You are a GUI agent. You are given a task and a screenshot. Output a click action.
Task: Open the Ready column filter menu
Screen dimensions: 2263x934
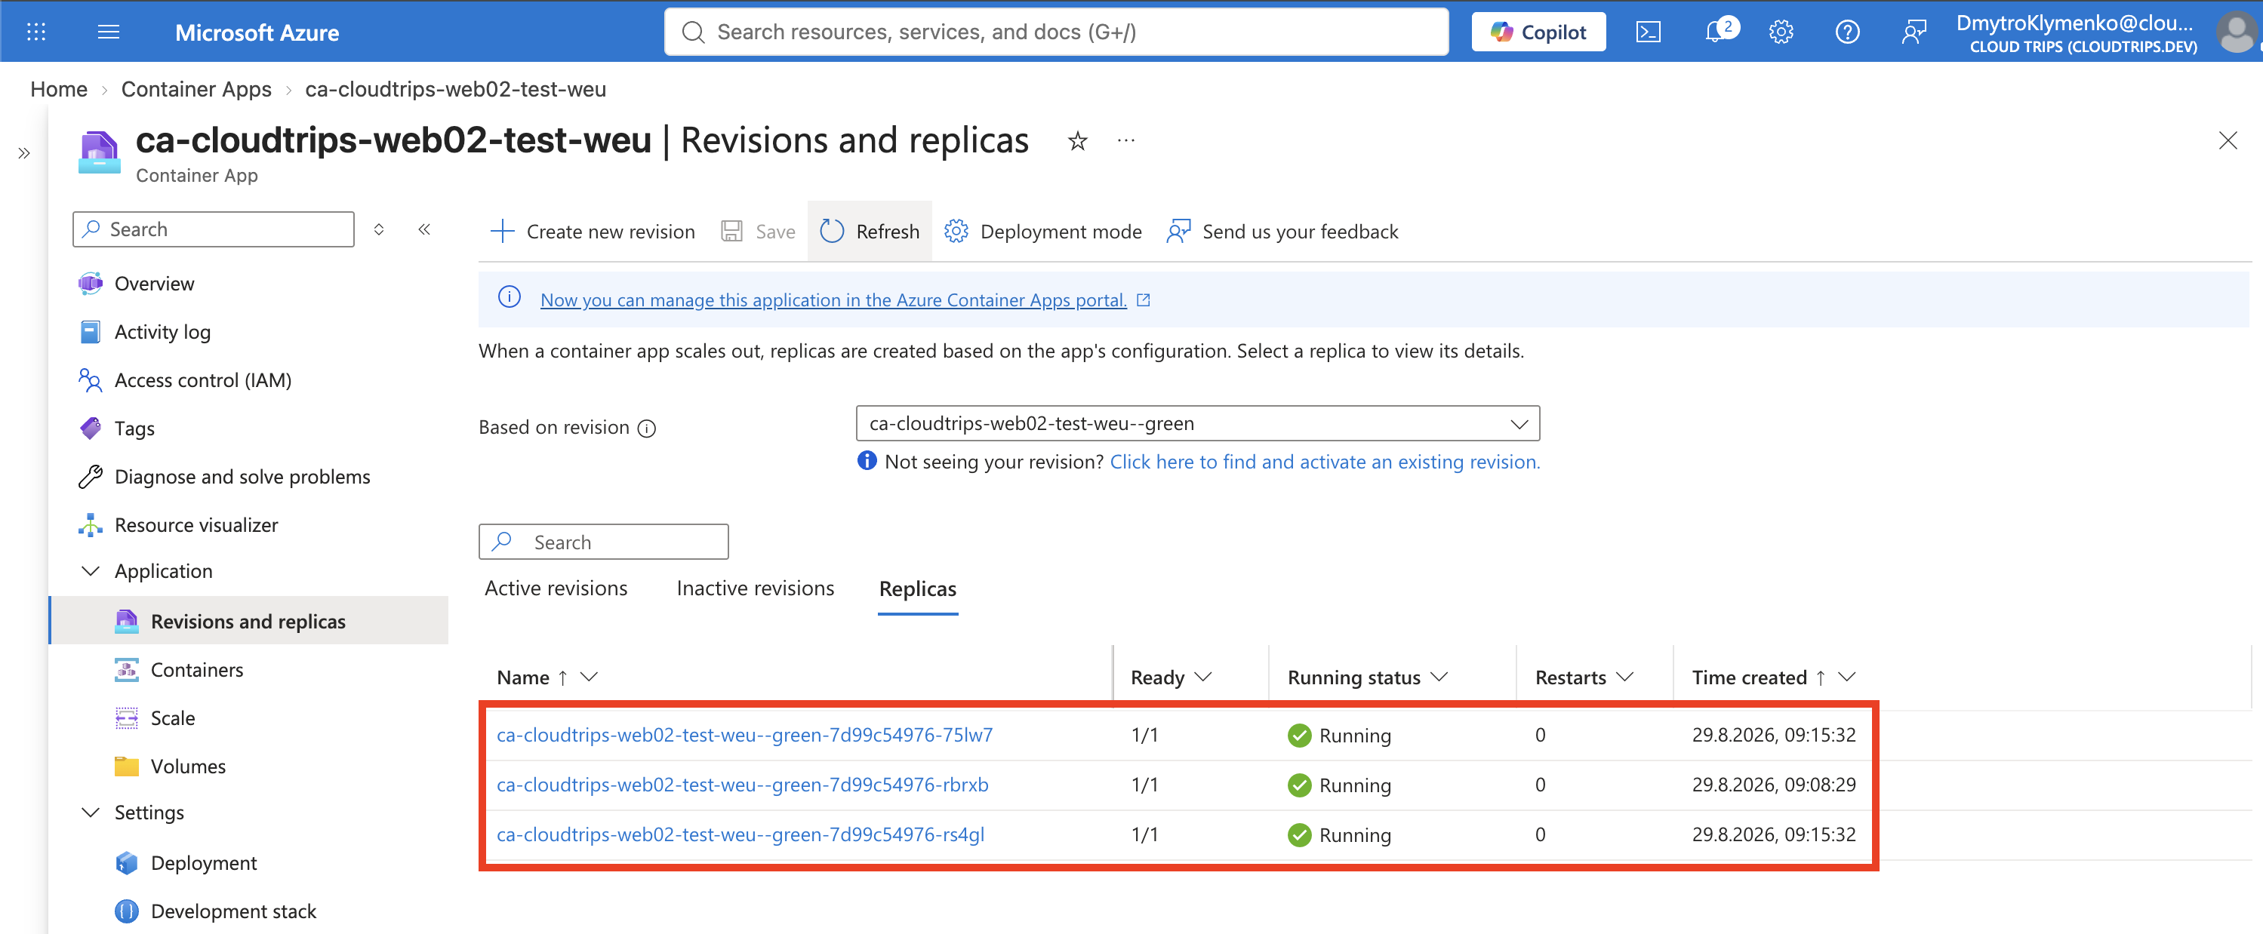click(x=1203, y=677)
